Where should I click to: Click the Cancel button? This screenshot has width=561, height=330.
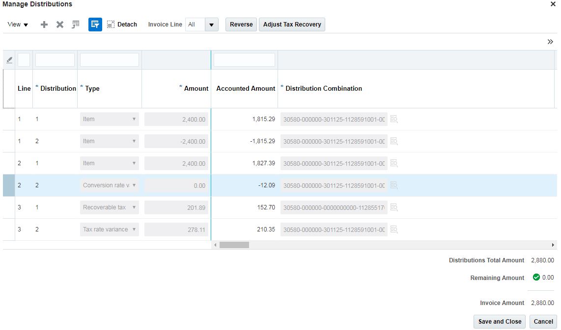click(x=543, y=322)
